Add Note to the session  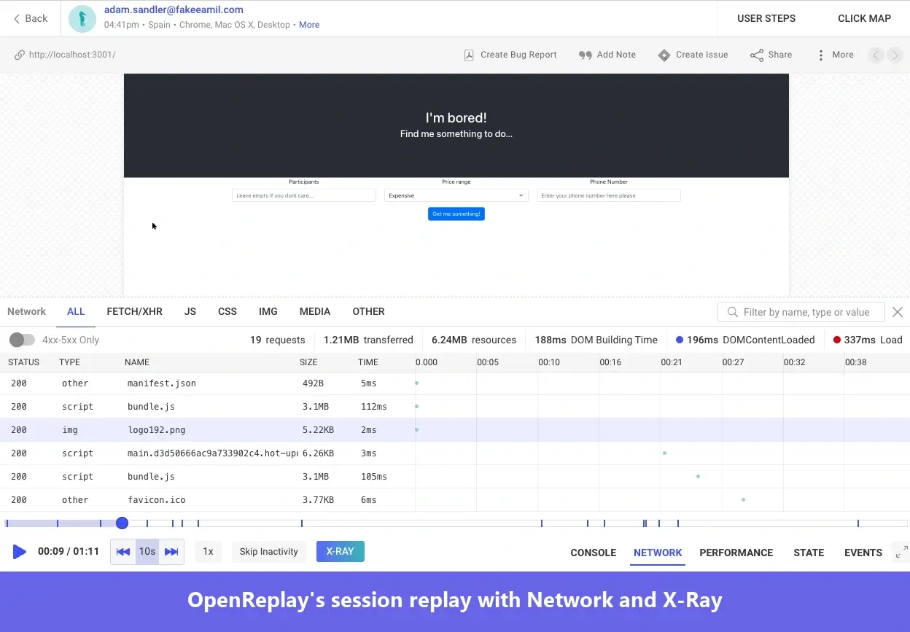pos(607,55)
